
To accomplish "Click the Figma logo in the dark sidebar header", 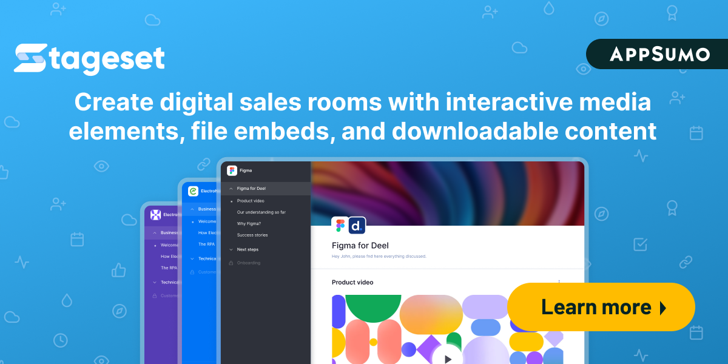I will click(x=232, y=170).
